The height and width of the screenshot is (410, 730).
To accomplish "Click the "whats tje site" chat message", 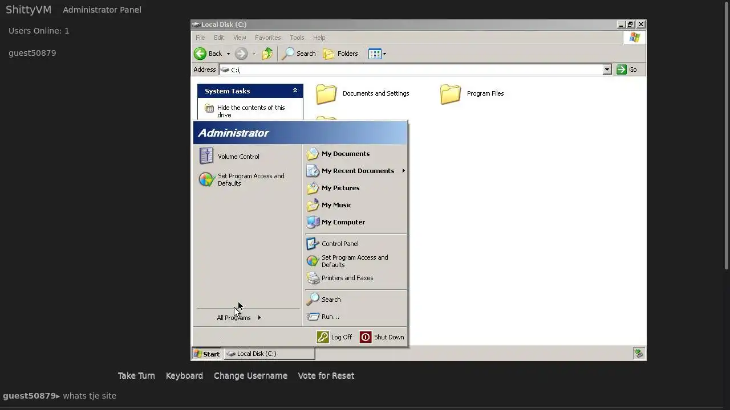I will [x=90, y=396].
